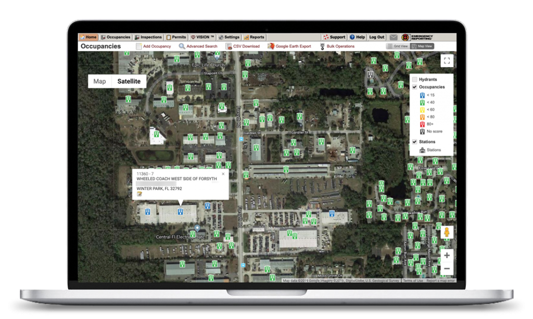Click the Epic Life Church map label
533x319 pixels.
click(208, 65)
